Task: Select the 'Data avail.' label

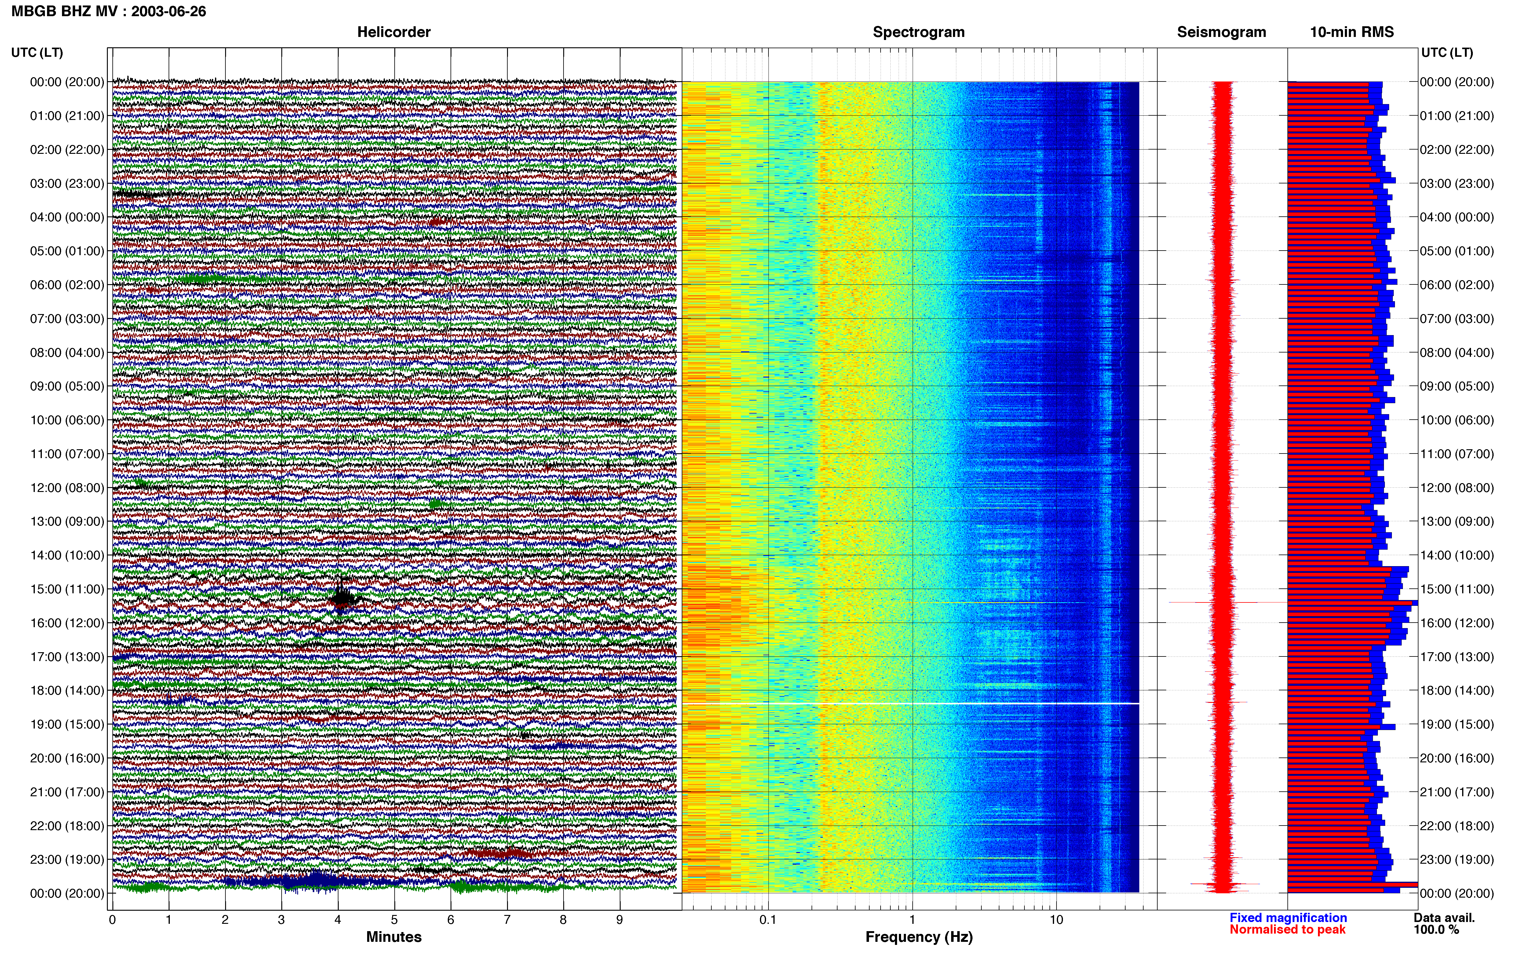Action: [1444, 917]
